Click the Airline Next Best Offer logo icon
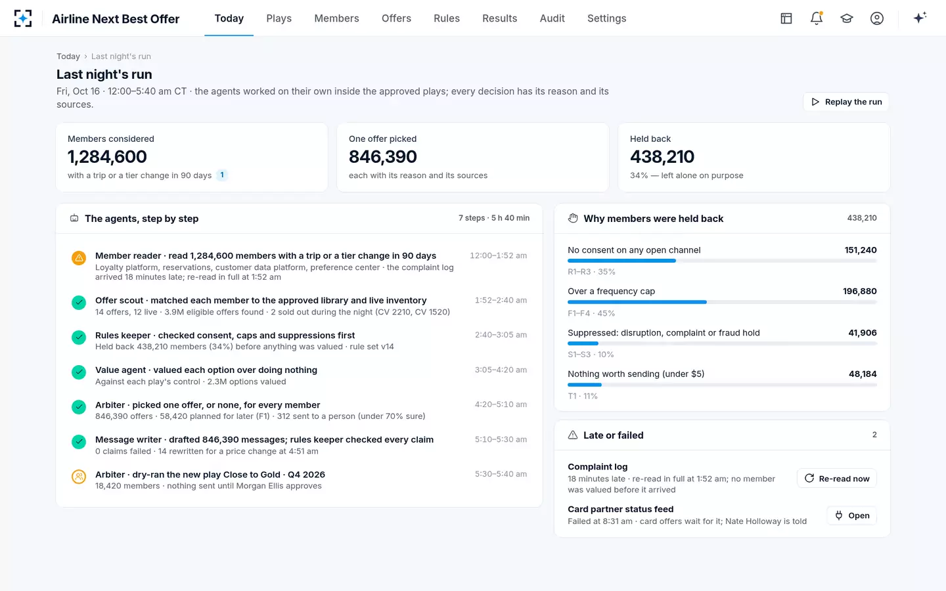 coord(23,18)
